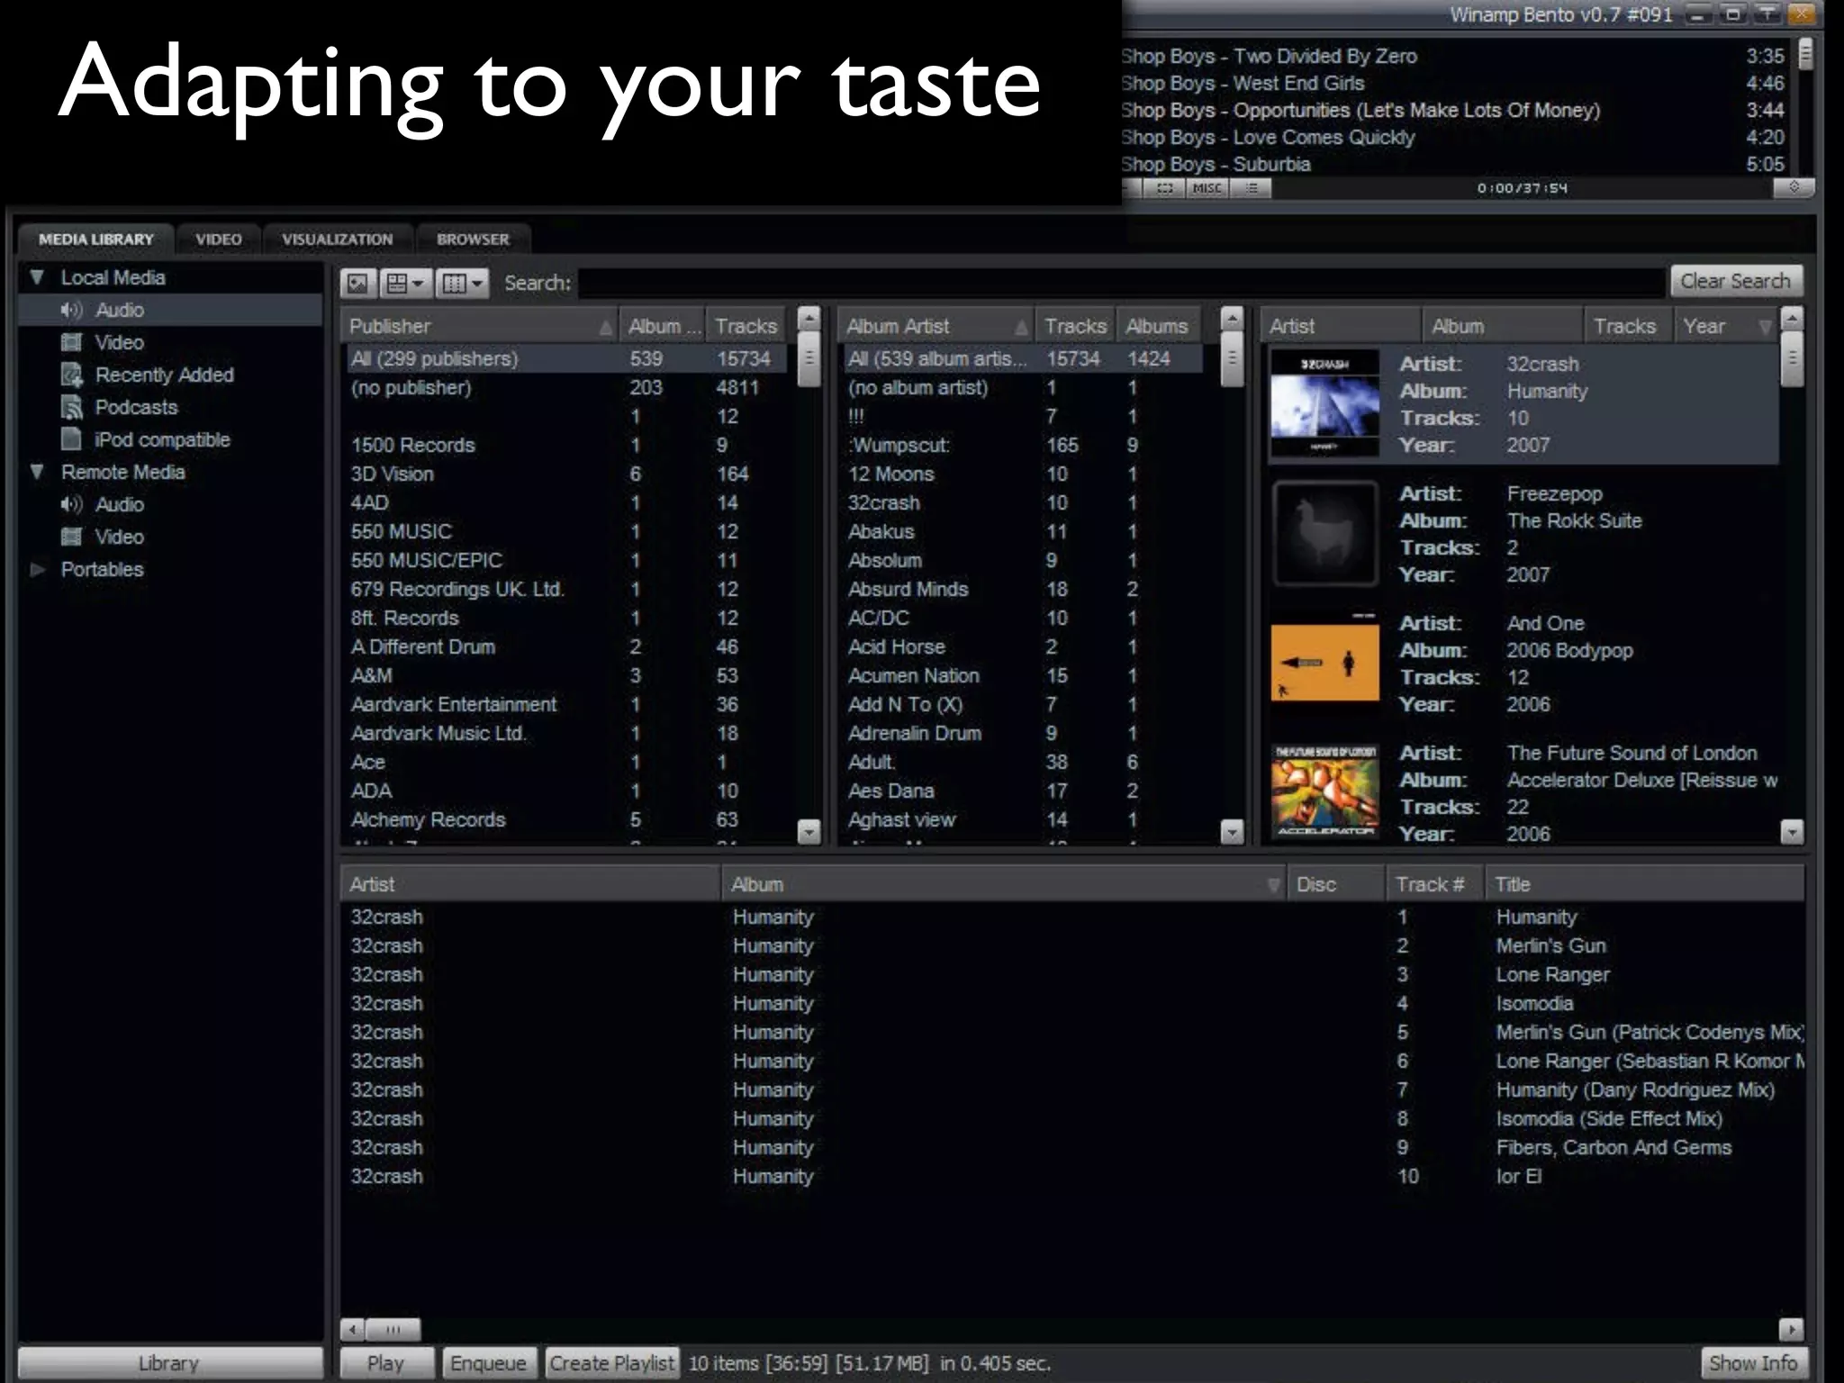Click the album pane scrollbar thumb
Image resolution: width=1844 pixels, height=1383 pixels.
[1792, 358]
